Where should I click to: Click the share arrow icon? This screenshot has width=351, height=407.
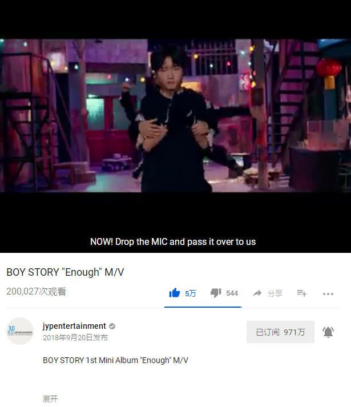tap(257, 293)
